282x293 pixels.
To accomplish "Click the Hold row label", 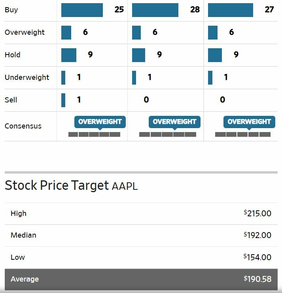I will click(12, 55).
